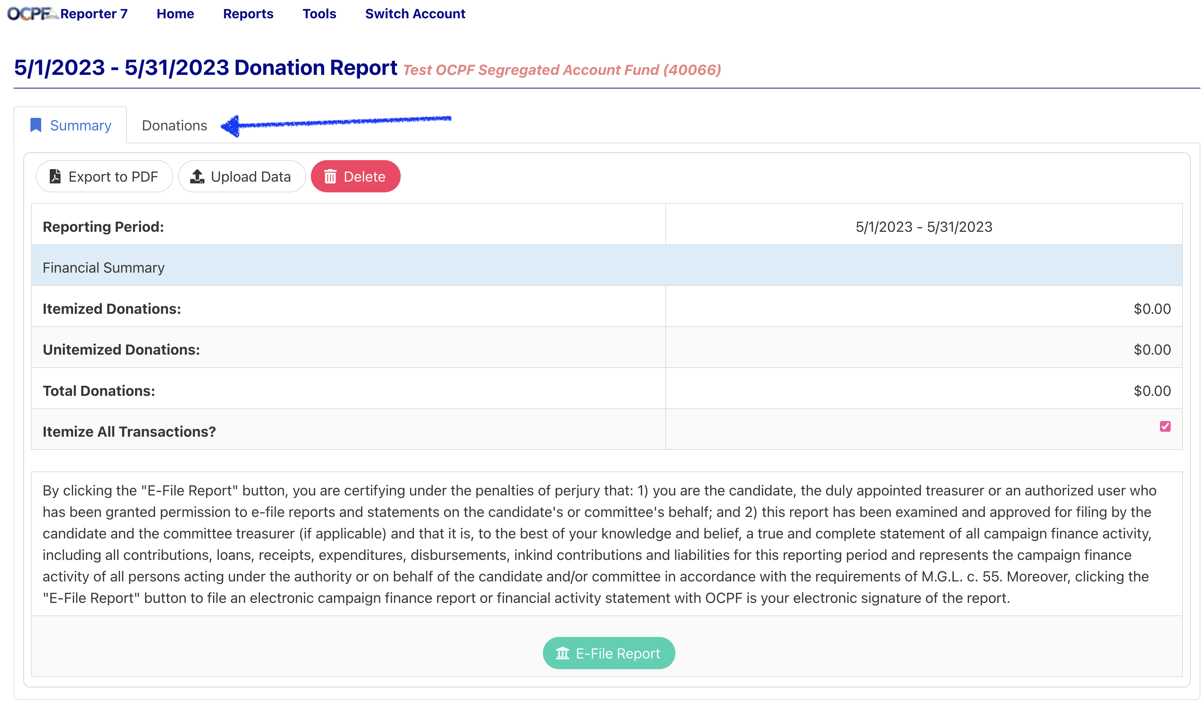Screen dimensions: 1204x705
Task: Switch to the Donations tab
Action: (x=174, y=126)
